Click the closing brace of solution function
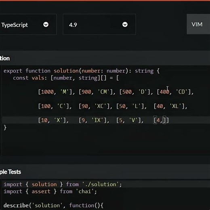Viewport: 210px width, 210px height. point(5,127)
